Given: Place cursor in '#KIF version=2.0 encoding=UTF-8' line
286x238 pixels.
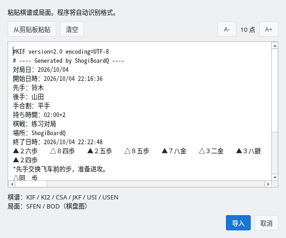Looking at the screenshot, I should click(61, 51).
